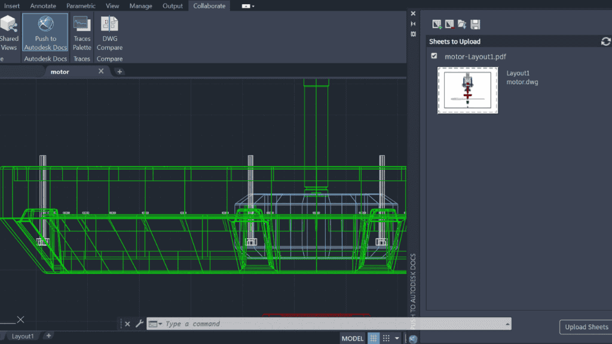This screenshot has height=344, width=612.
Task: Toggle auto-hide on the palette
Action: 413,24
